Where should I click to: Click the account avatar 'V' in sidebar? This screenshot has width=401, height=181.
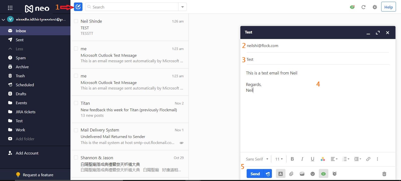(x=10, y=19)
